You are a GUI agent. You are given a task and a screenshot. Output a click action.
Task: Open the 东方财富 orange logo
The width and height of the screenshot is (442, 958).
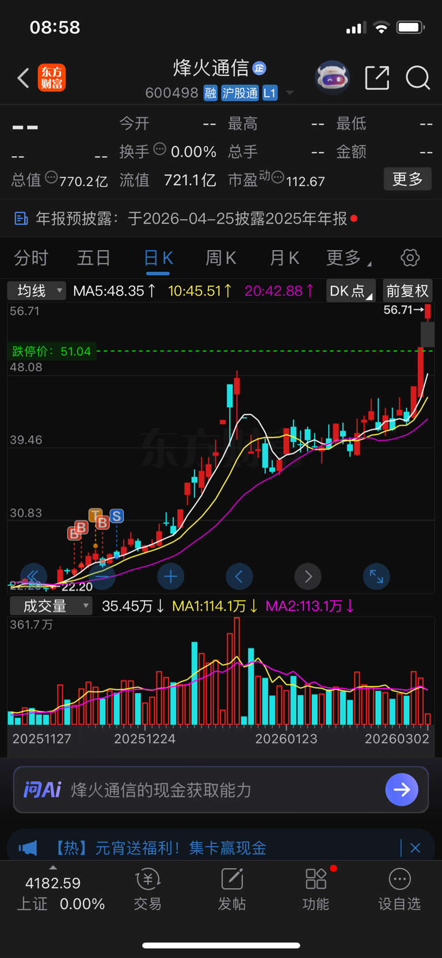(x=52, y=78)
